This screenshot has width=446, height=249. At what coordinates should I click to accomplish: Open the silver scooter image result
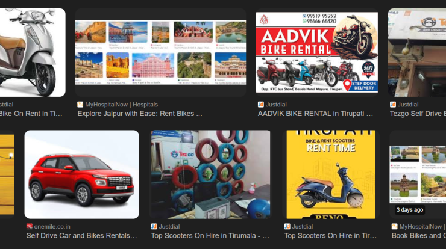coord(32,52)
